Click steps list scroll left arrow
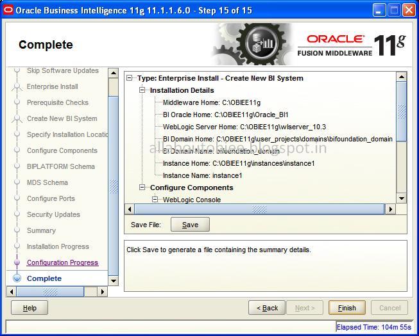This screenshot has width=419, height=336. tap(11, 292)
